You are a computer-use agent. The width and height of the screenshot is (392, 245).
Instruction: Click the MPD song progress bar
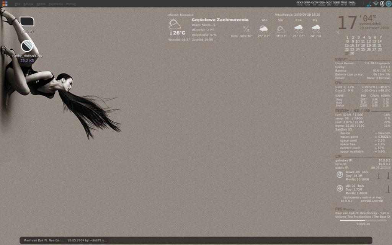363,220
